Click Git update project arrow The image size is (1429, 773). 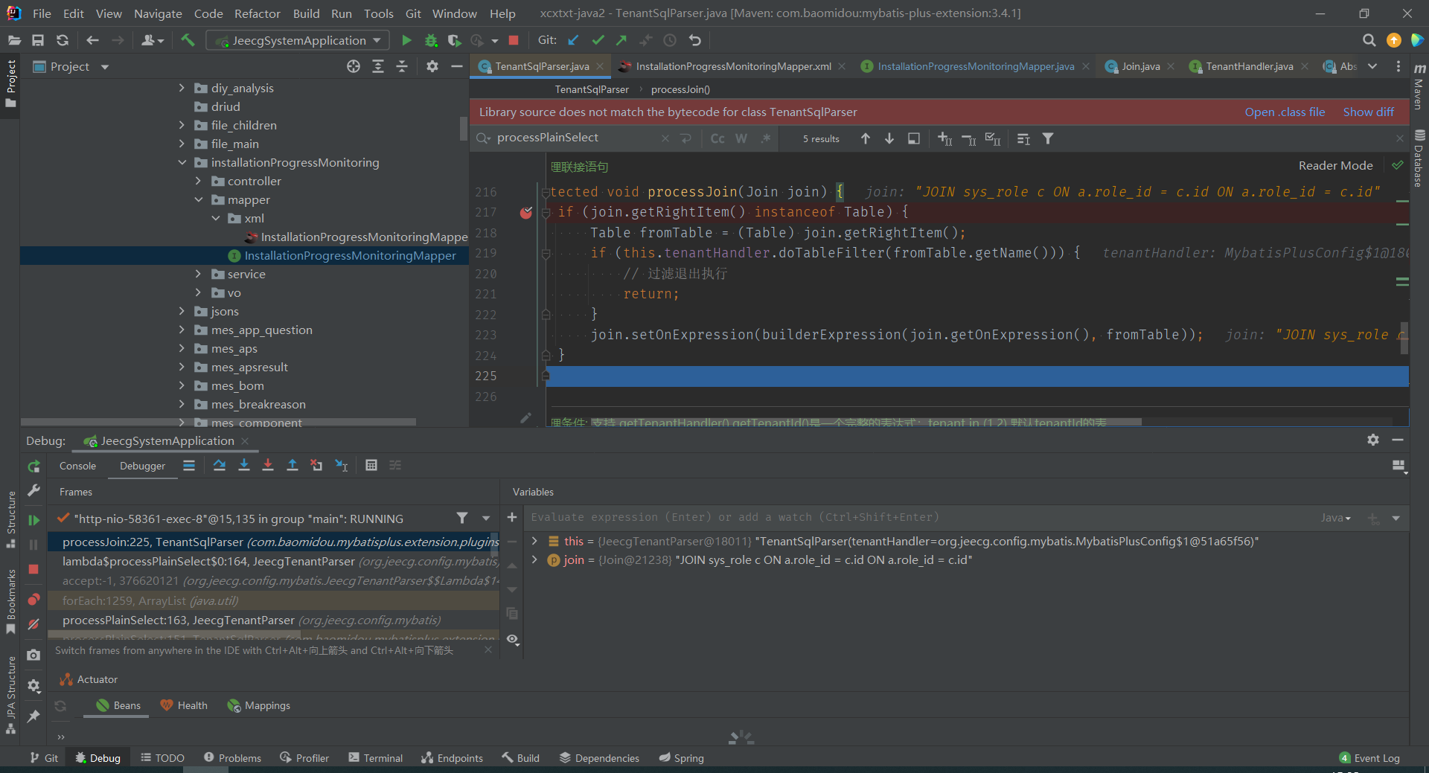573,40
